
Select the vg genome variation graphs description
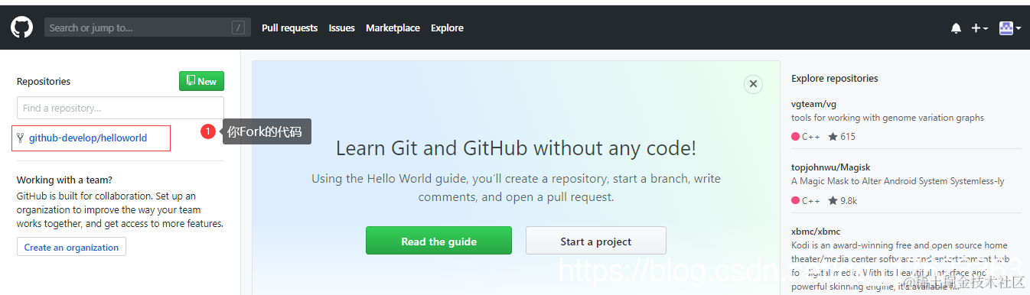pyautogui.click(x=888, y=118)
